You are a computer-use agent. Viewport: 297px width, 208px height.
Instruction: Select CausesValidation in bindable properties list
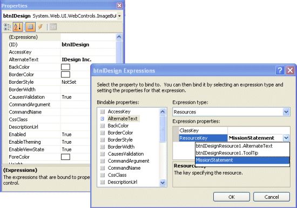pyautogui.click(x=126, y=154)
